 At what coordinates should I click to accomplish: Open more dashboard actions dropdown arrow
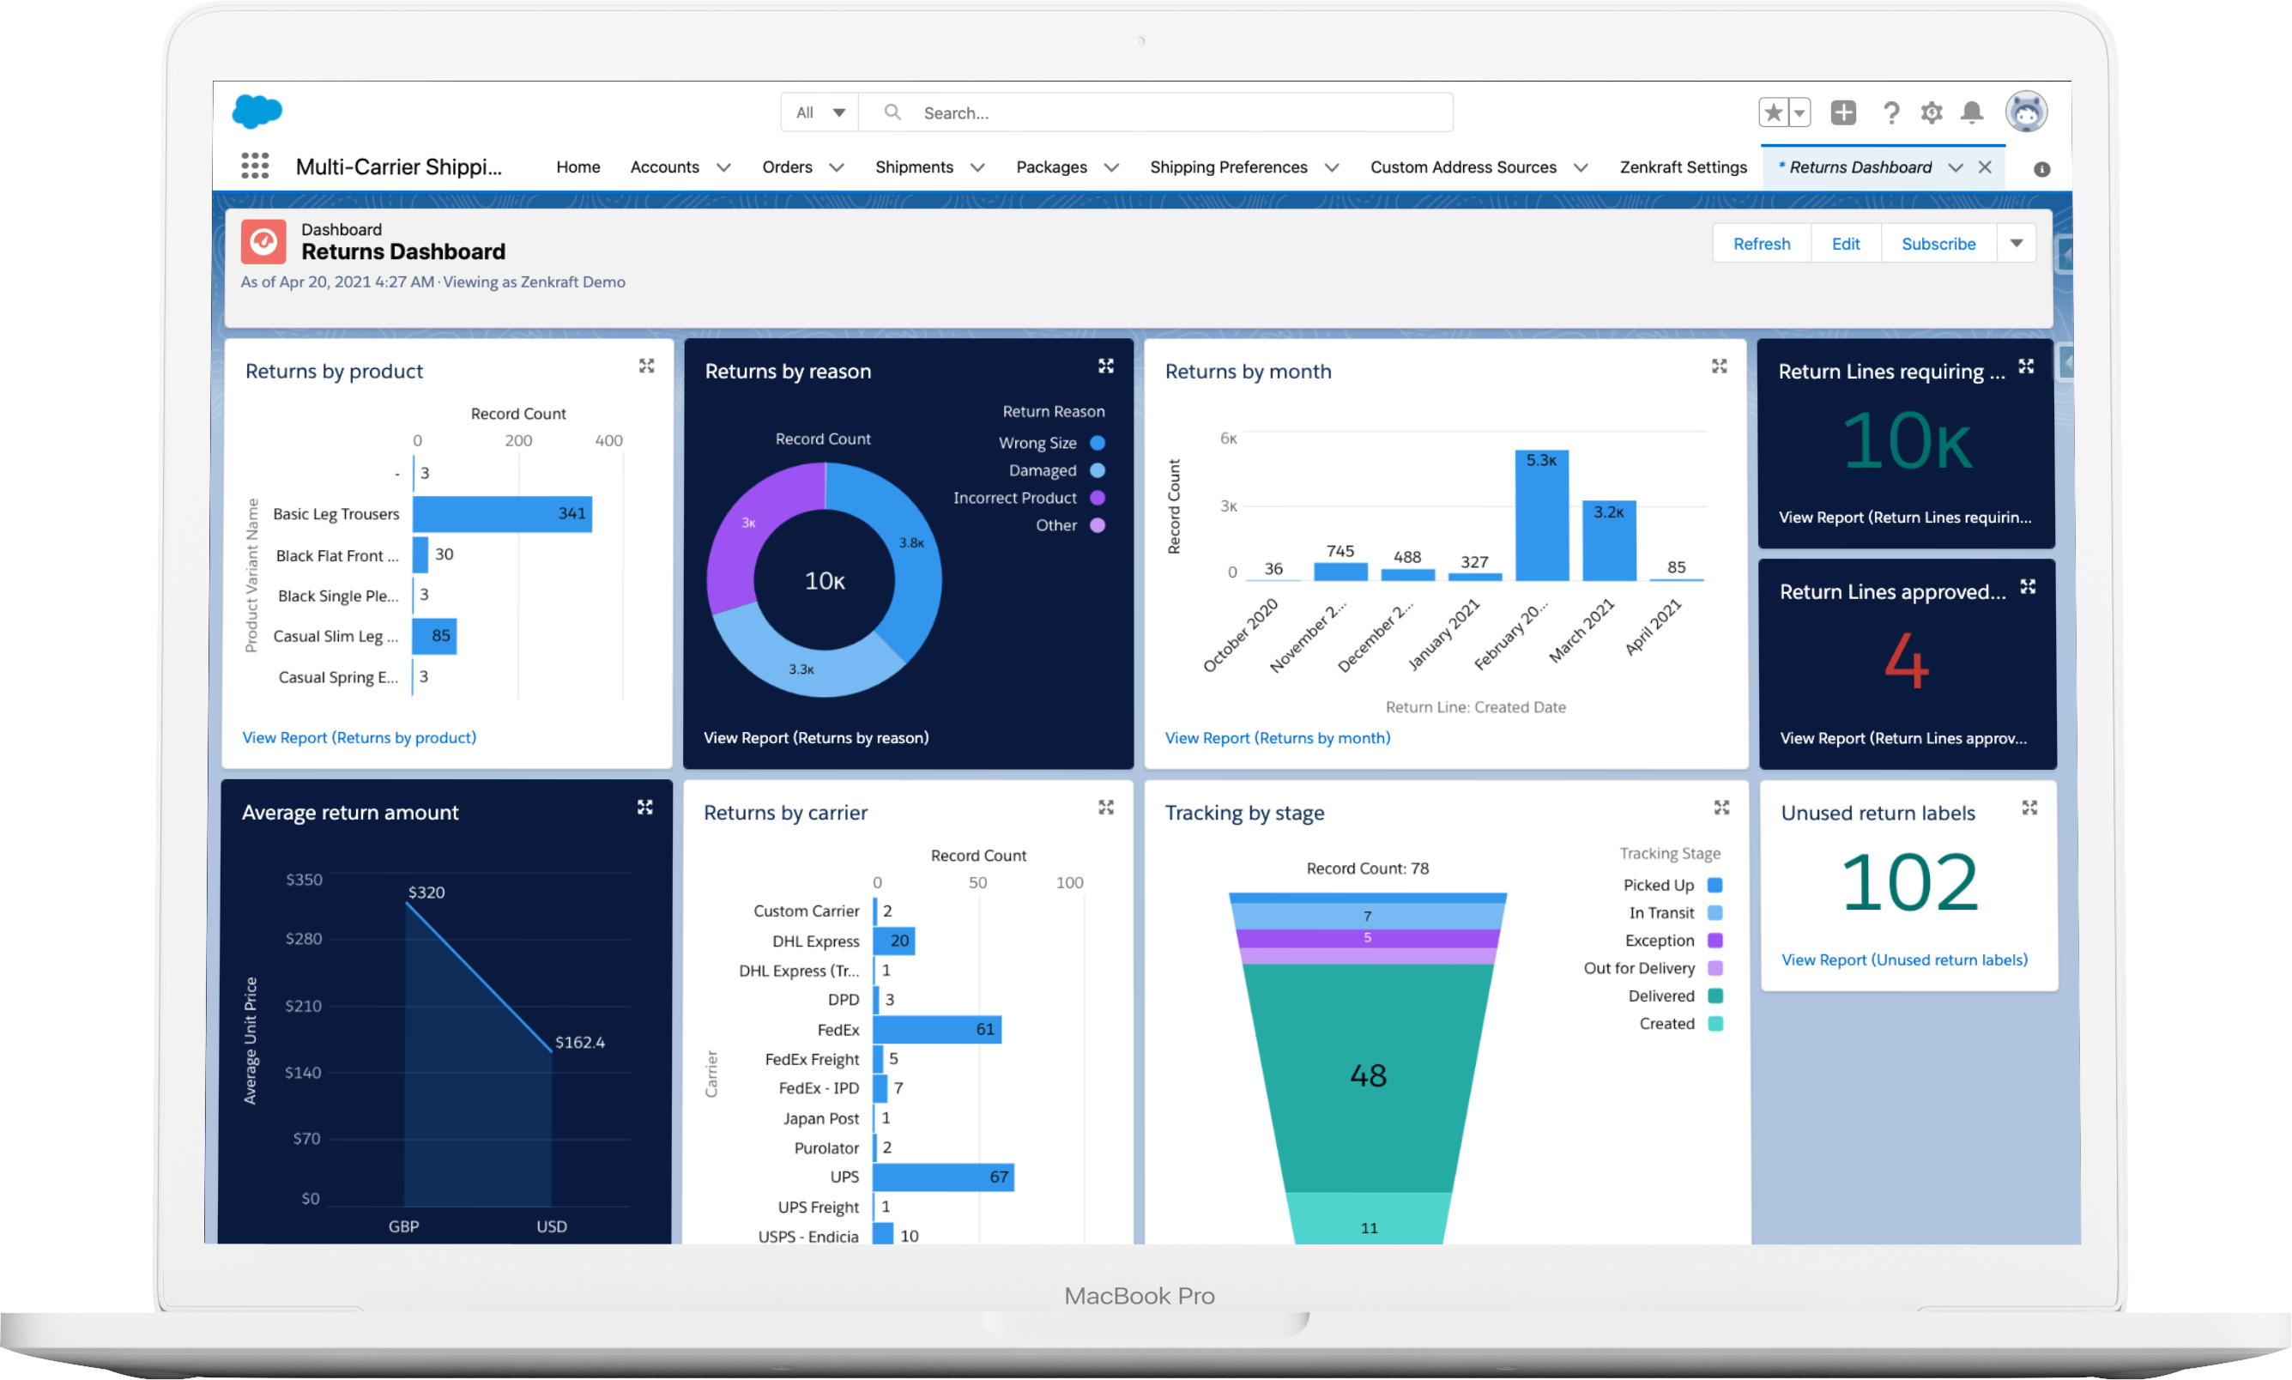coord(2016,244)
